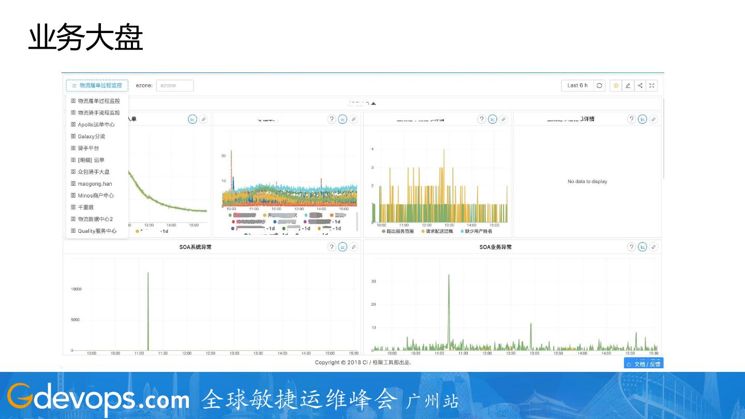745x419 pixels.
Task: Click the 文档 / 反馈 feedback button
Action: (x=644, y=364)
